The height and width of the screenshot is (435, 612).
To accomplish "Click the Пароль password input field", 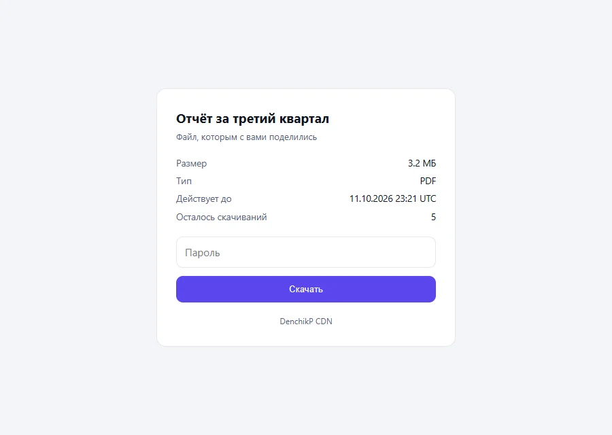I will point(305,252).
